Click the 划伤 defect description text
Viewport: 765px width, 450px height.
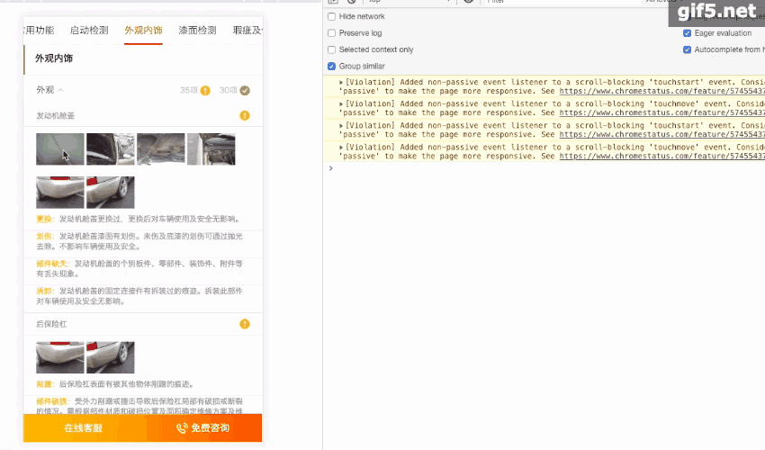click(139, 241)
